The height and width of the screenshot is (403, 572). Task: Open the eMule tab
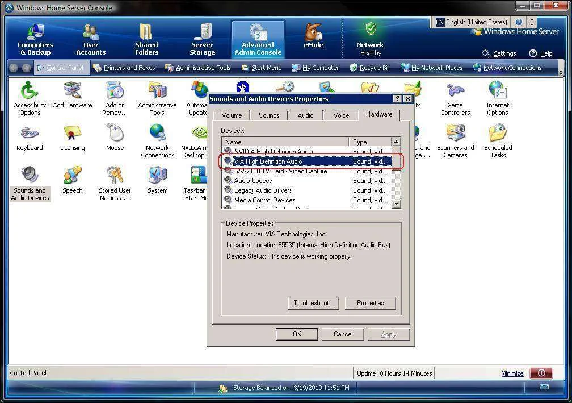click(313, 36)
